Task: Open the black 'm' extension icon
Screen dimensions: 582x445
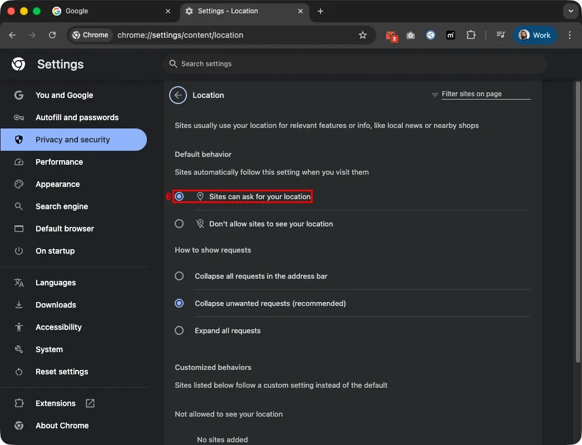Action: point(451,35)
